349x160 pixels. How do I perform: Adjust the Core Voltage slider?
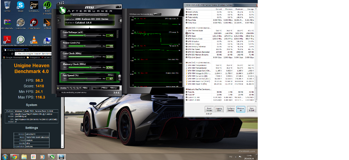[85, 35]
